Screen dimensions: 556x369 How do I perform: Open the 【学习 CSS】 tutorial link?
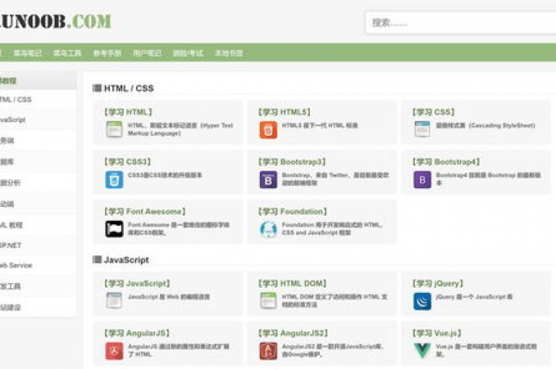tap(434, 112)
